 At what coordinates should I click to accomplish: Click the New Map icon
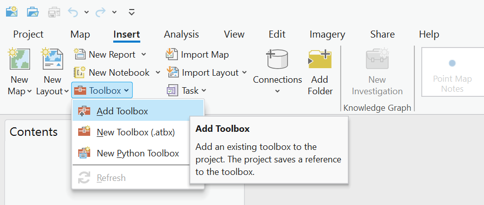[20, 59]
